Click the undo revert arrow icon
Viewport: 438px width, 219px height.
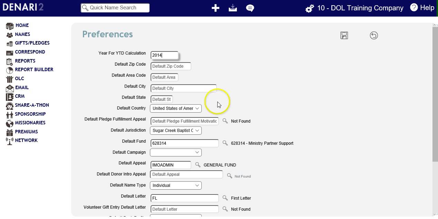point(374,35)
